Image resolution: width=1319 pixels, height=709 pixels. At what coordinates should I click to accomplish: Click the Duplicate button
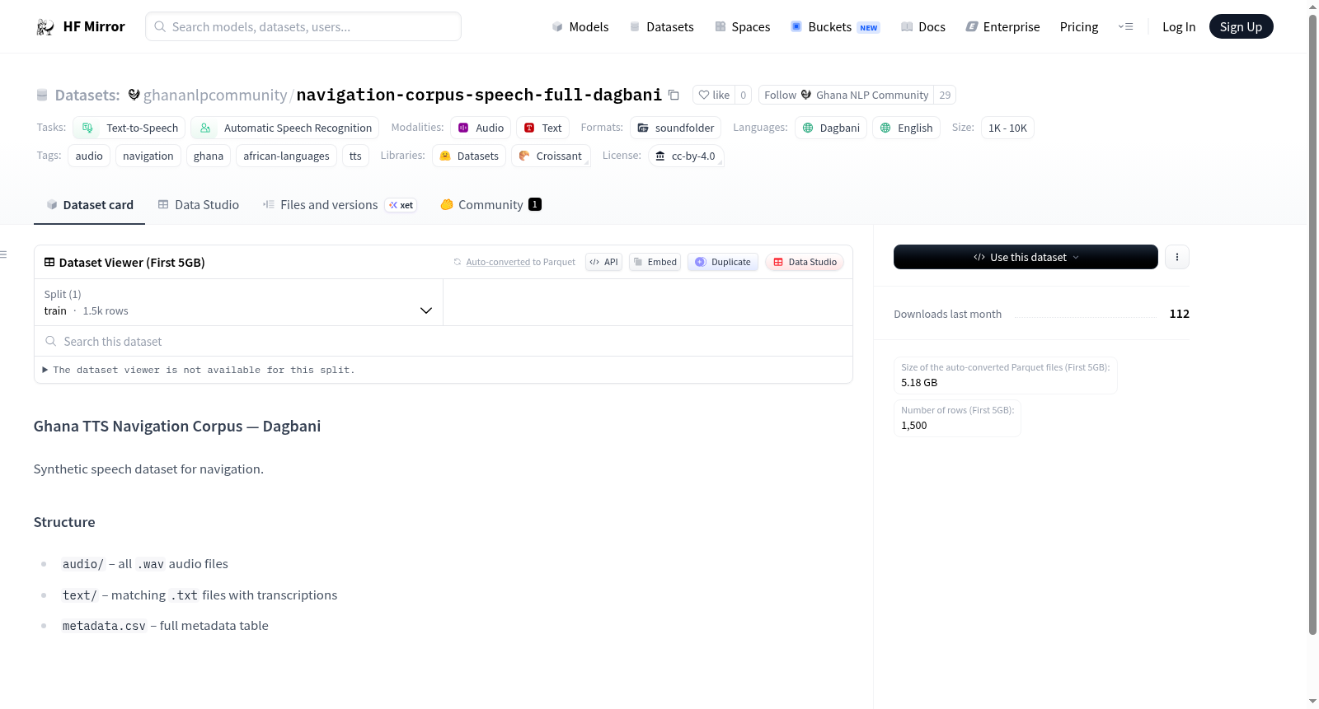[723, 262]
